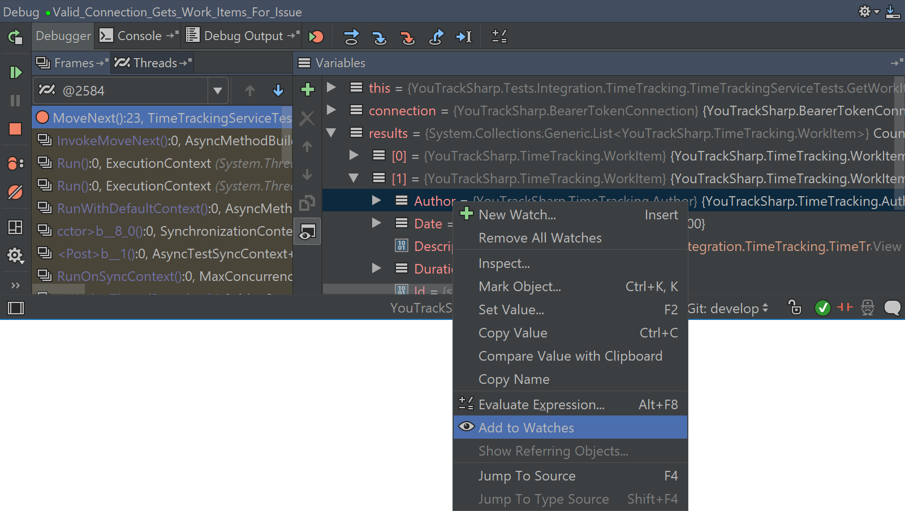Open debugger settings gear in left sidebar
The width and height of the screenshot is (905, 511).
pos(15,256)
